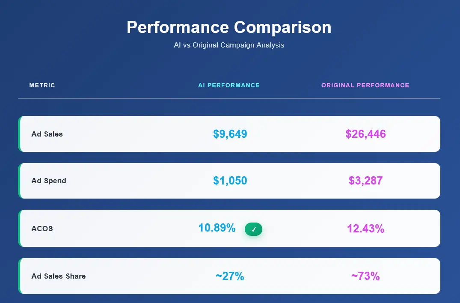Click the AI vs Original Campaign Analysis subtitle
This screenshot has width=460, height=303.
pyautogui.click(x=229, y=45)
